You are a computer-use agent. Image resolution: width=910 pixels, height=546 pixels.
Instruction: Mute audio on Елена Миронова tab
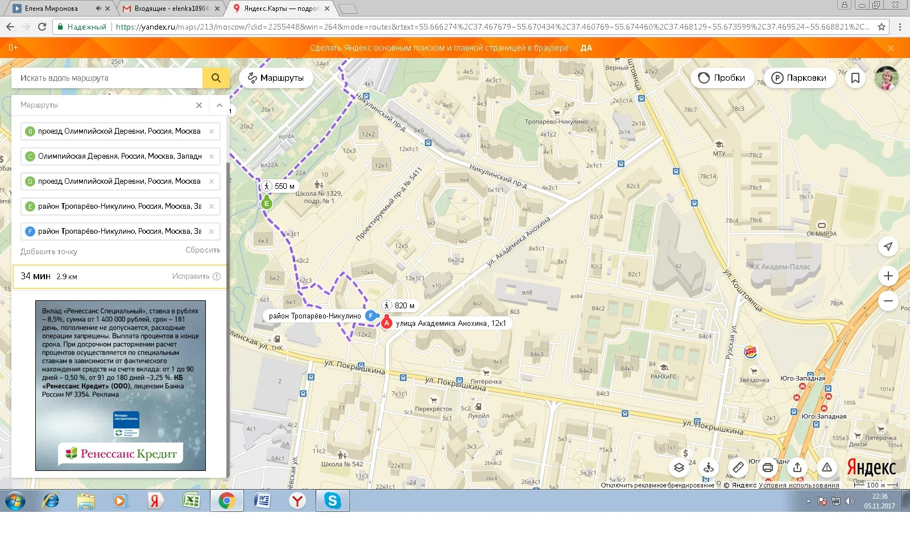click(x=98, y=9)
